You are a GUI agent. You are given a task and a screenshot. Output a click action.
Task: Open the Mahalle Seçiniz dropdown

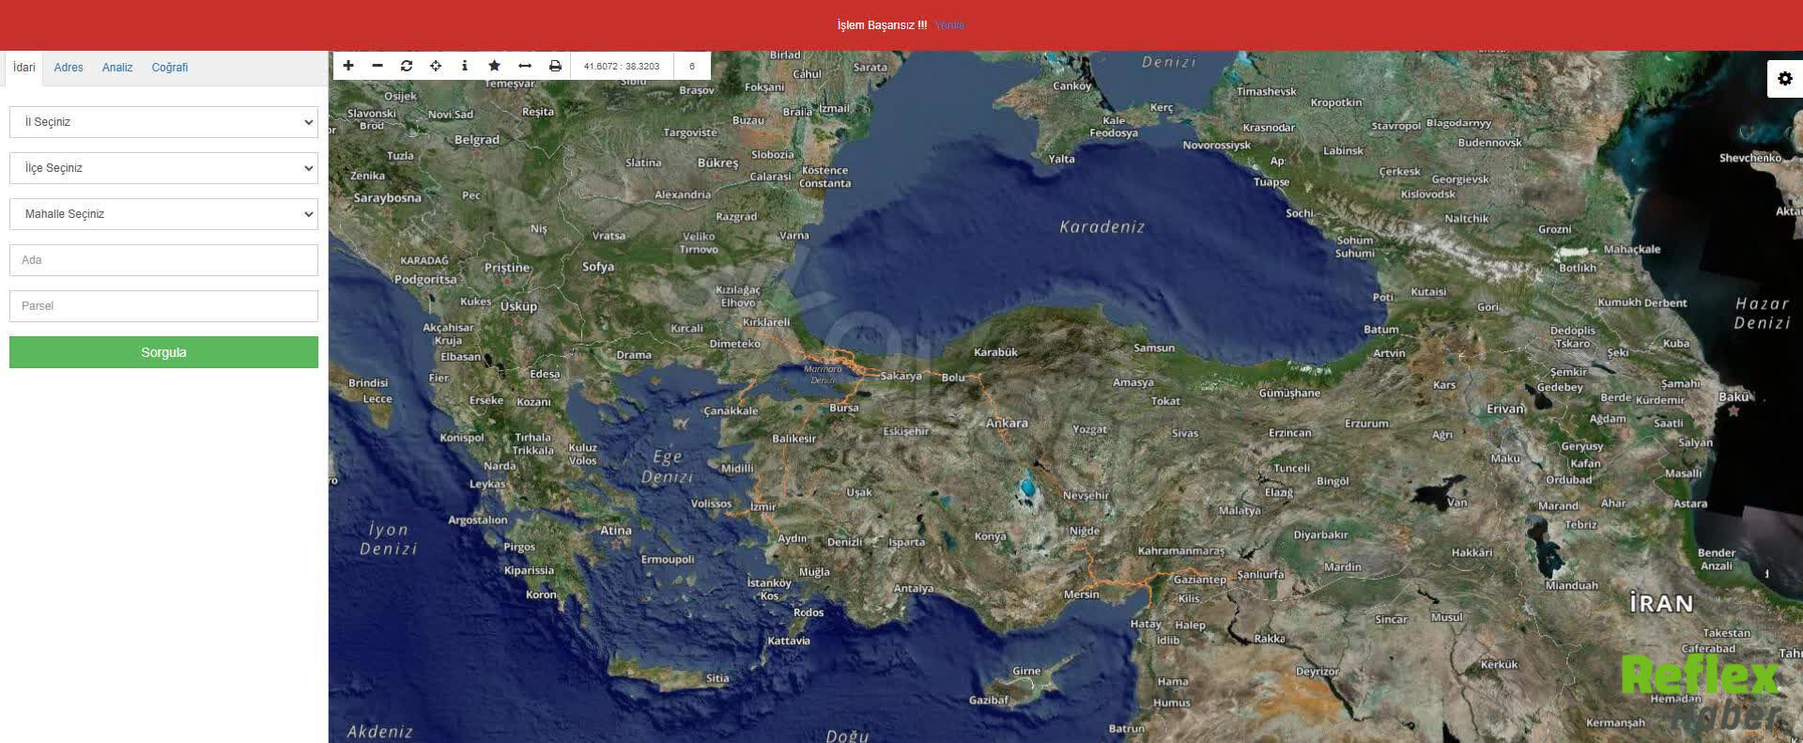(163, 214)
